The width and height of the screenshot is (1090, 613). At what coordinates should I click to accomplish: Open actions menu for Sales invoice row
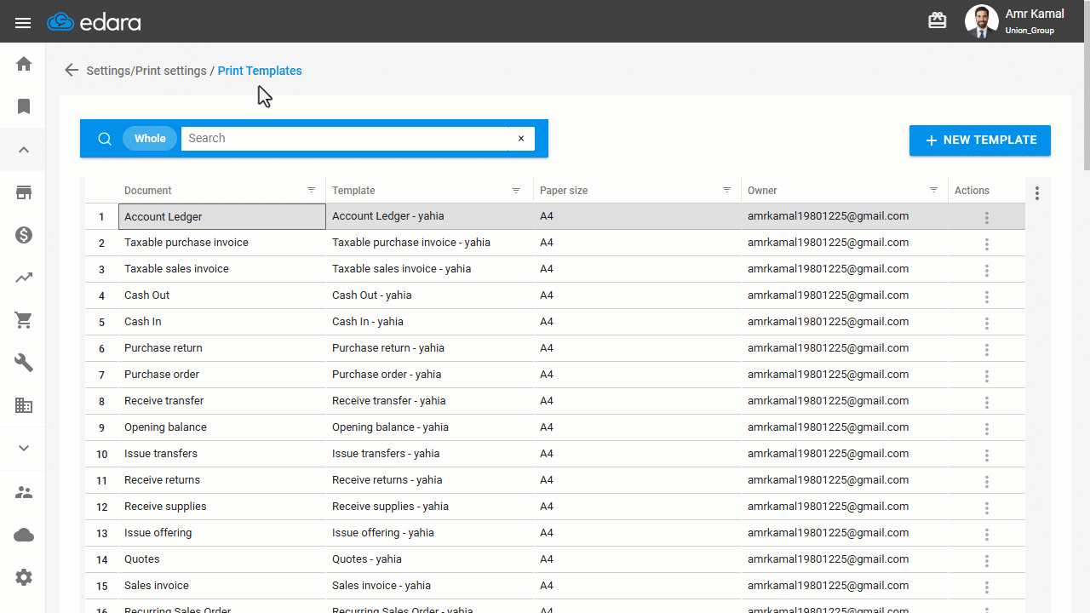(987, 587)
